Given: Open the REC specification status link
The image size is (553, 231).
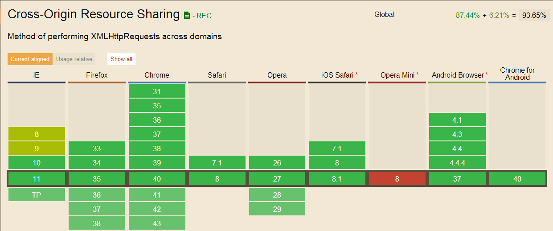Looking at the screenshot, I should [204, 16].
